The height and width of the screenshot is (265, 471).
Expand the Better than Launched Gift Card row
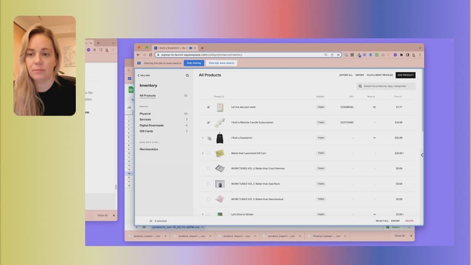(x=203, y=153)
